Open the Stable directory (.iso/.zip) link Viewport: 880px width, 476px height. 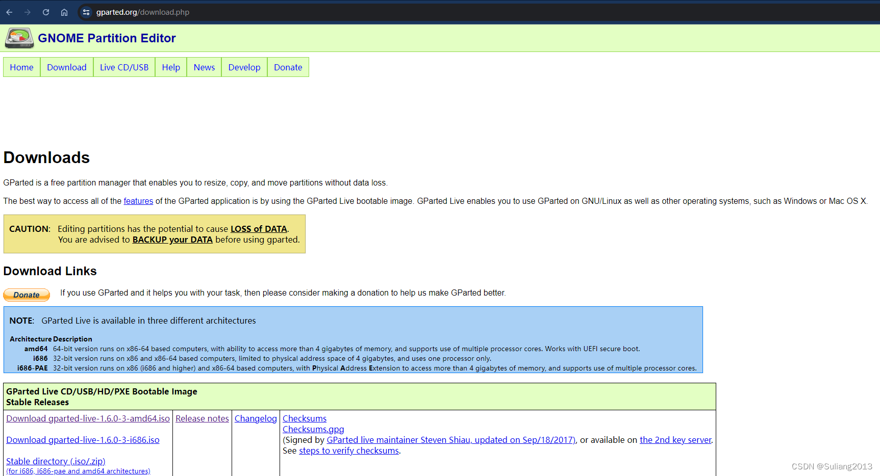point(56,461)
